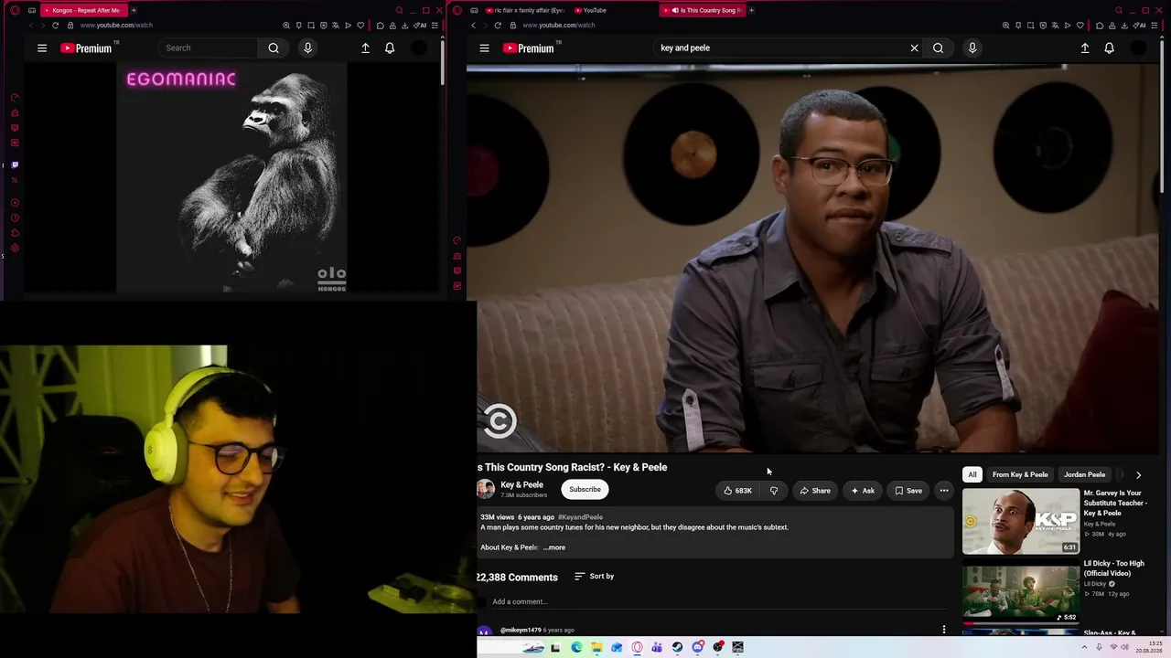
Task: Open more actions menu beside Save
Action: [944, 491]
